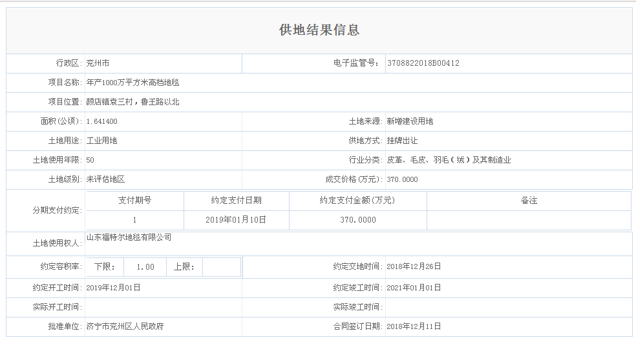Screen dimensions: 636x360
Task: Click land user 山东福特尔地毯有限公司
Action: click(x=129, y=237)
